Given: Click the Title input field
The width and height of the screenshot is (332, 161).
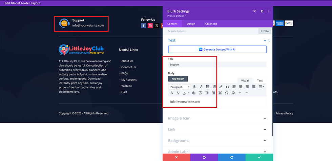Looking at the screenshot, I should (217, 65).
